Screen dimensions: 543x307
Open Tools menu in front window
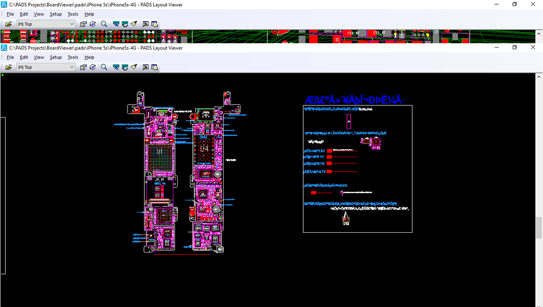coord(73,57)
